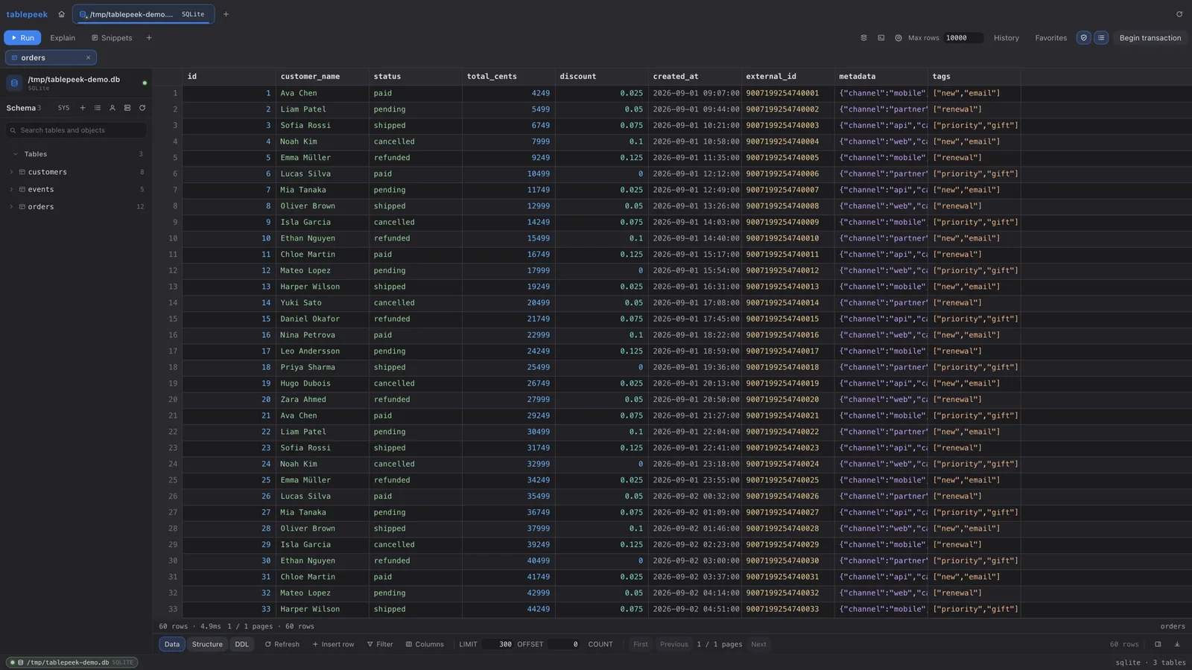Click the target icon beside Max rows
Image resolution: width=1192 pixels, height=670 pixels.
tap(898, 38)
